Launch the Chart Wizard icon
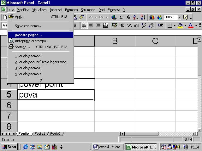Viewport: 202px width, 151px height. [x=152, y=17]
